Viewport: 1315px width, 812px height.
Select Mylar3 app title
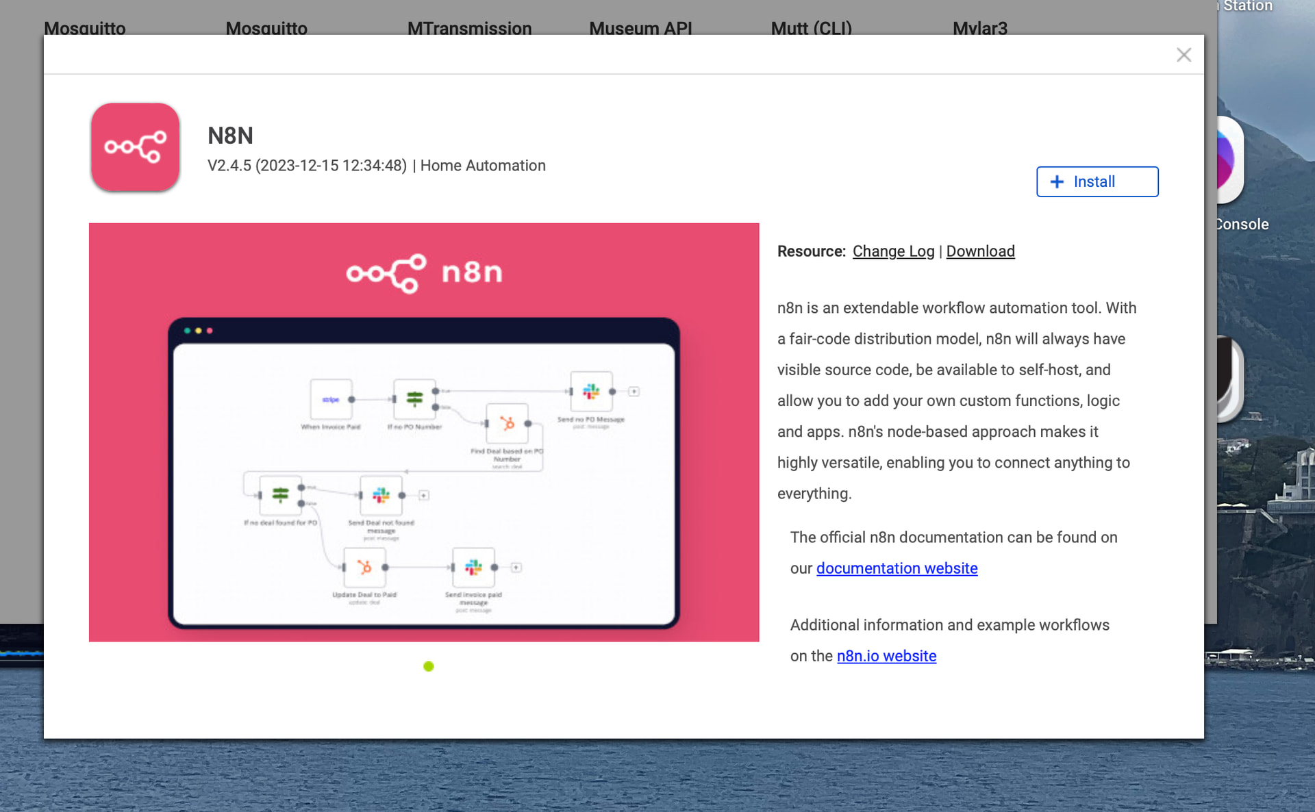point(979,28)
